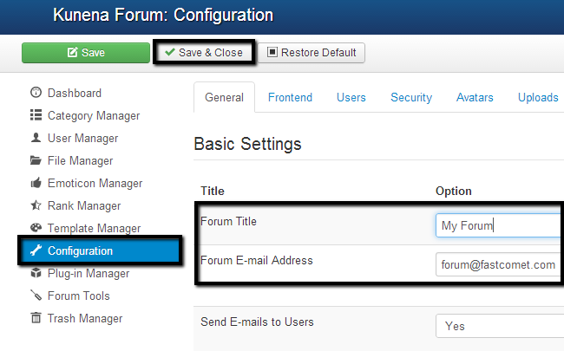Open Send E-mails to Users dropdown

pos(499,326)
